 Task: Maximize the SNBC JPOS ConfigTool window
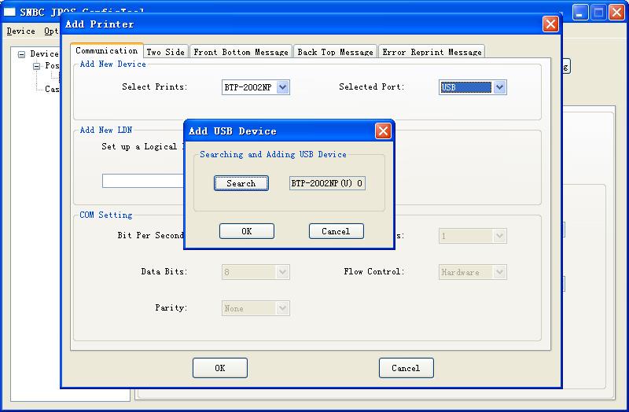(598, 12)
